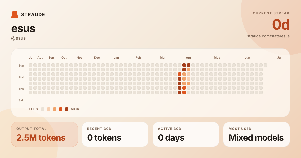
Task: Click the Tue weekday row label
Action: 21,77
